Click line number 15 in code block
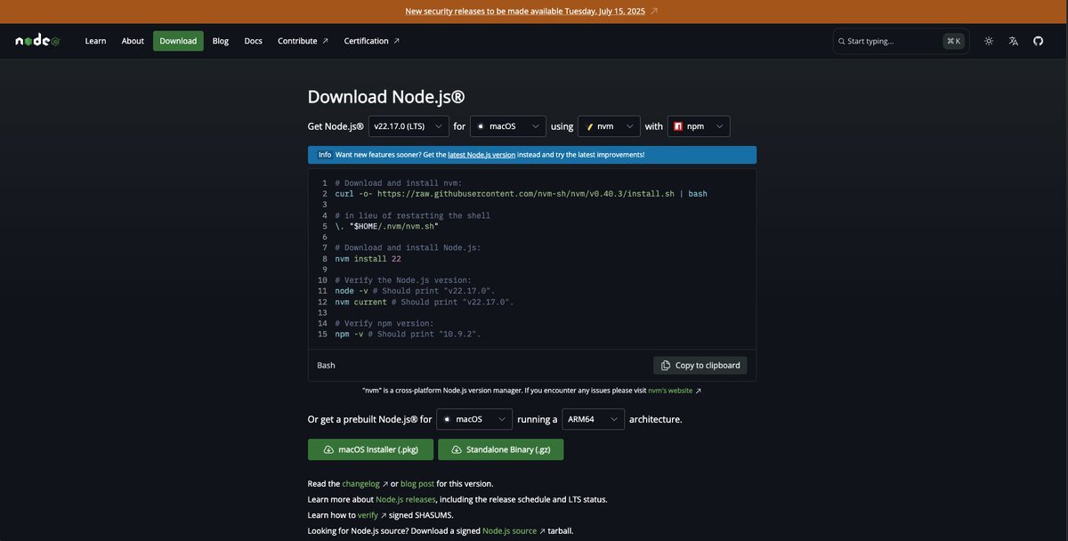1068x541 pixels. point(322,335)
